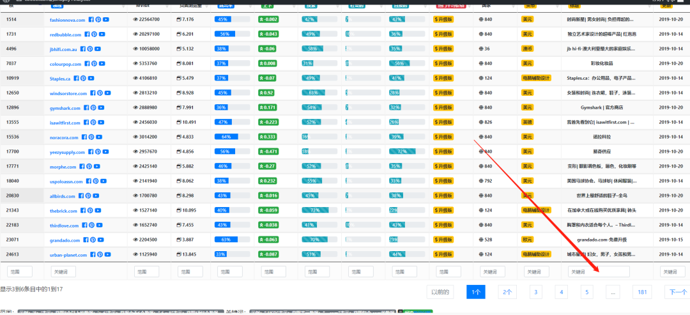Open urban-planet.com Facebook icon
The width and height of the screenshot is (690, 315).
click(93, 255)
